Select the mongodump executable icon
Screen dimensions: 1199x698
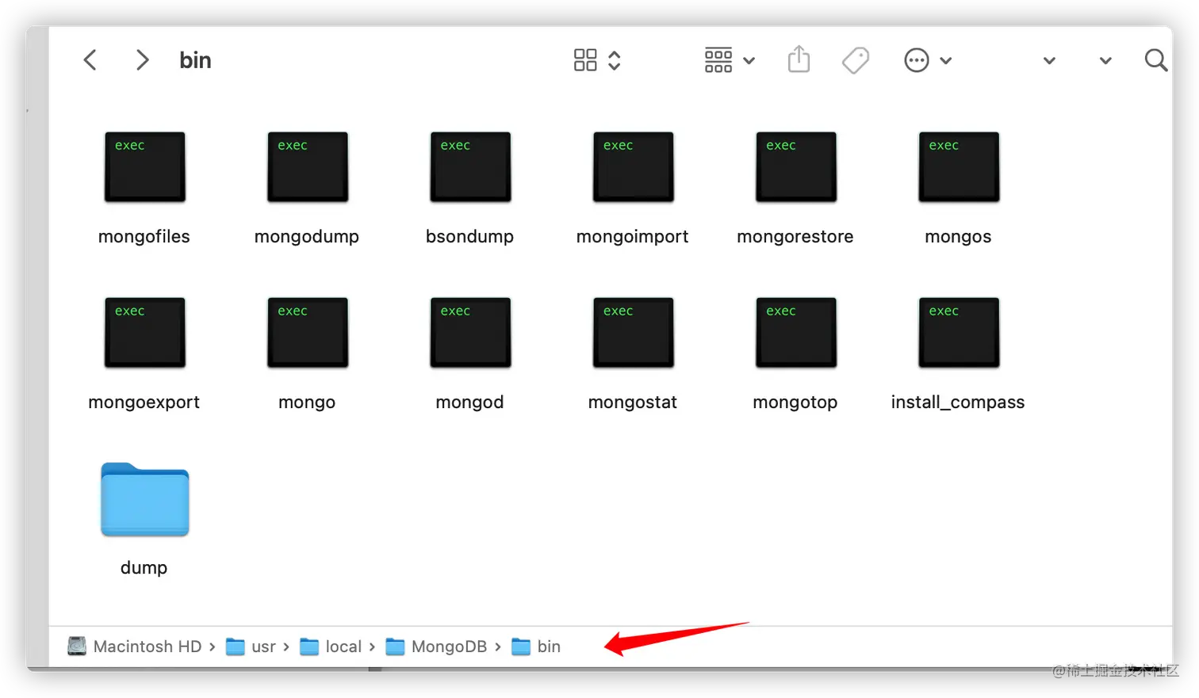coord(308,167)
